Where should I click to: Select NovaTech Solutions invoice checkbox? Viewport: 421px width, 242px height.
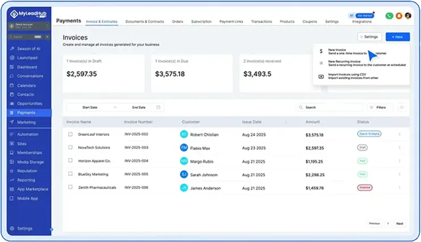(x=70, y=147)
